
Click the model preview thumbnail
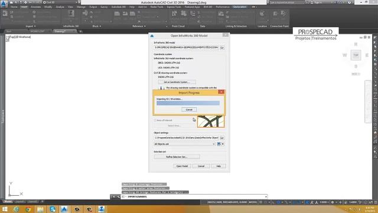(211, 121)
